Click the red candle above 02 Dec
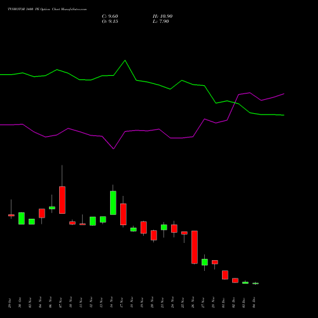 pyautogui.click(x=235, y=280)
